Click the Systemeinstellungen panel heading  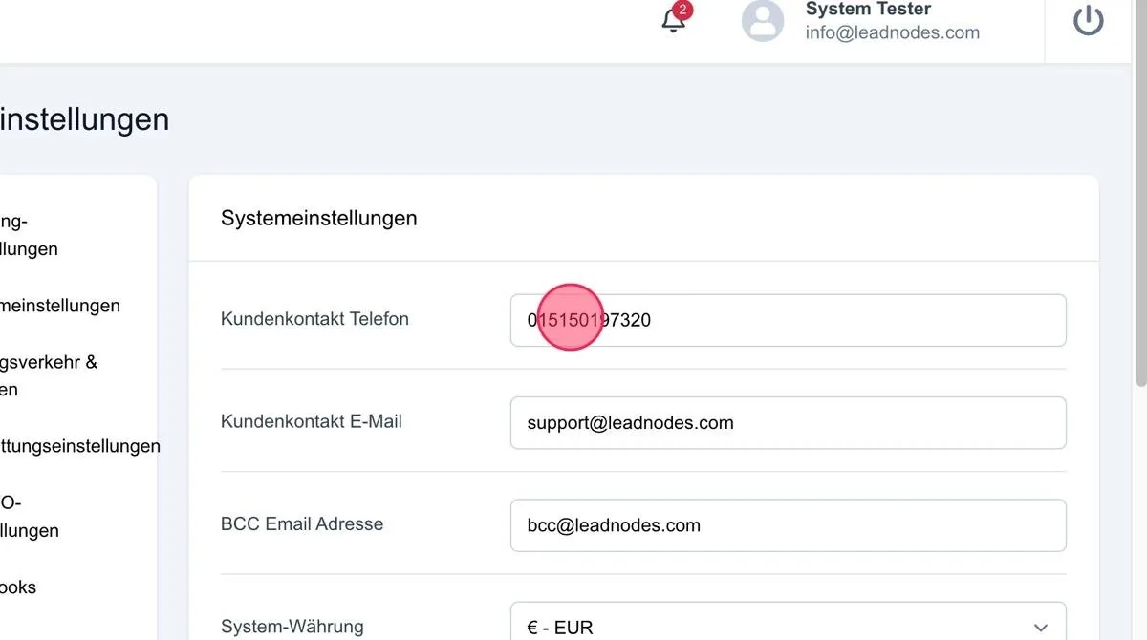319,218
